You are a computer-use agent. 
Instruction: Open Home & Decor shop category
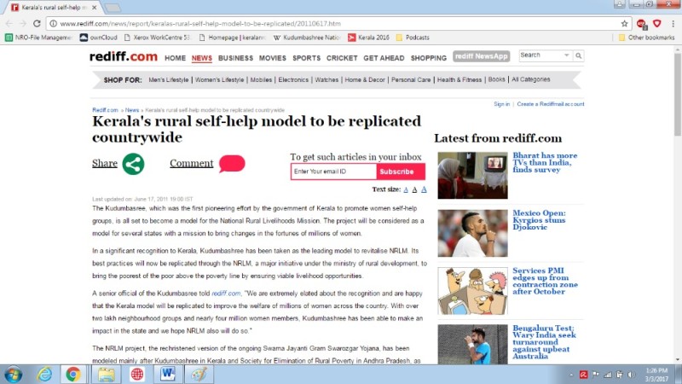click(x=365, y=79)
